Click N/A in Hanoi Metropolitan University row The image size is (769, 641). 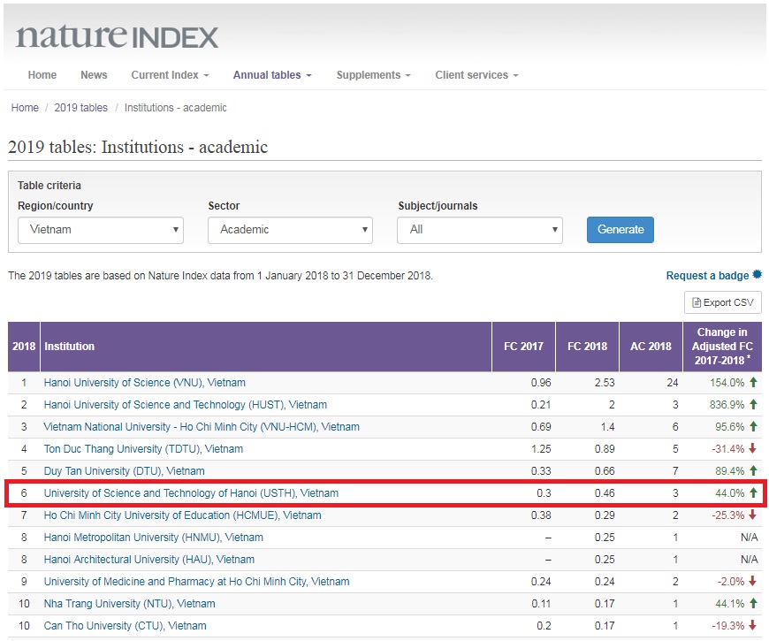(x=749, y=537)
